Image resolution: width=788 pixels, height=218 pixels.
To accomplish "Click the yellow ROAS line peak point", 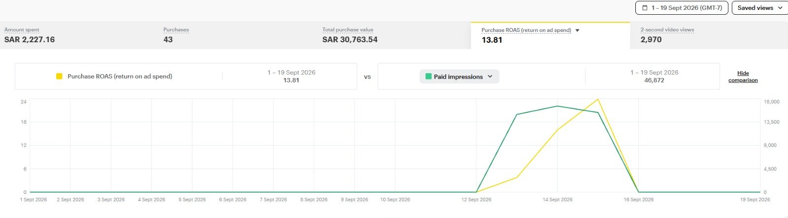I will click(x=598, y=99).
